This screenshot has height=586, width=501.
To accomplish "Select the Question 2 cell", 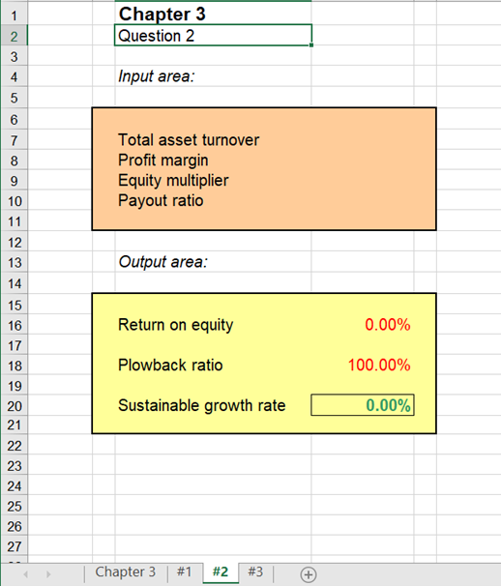I will 213,36.
